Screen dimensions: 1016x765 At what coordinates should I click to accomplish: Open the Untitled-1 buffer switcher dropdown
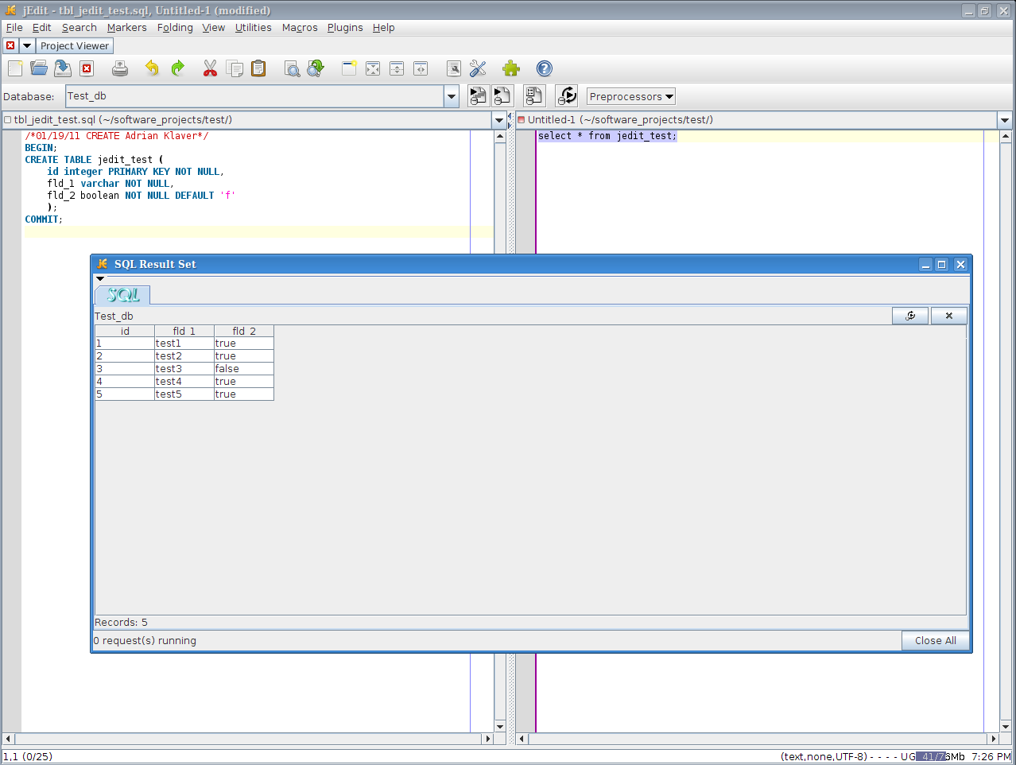pyautogui.click(x=1005, y=120)
